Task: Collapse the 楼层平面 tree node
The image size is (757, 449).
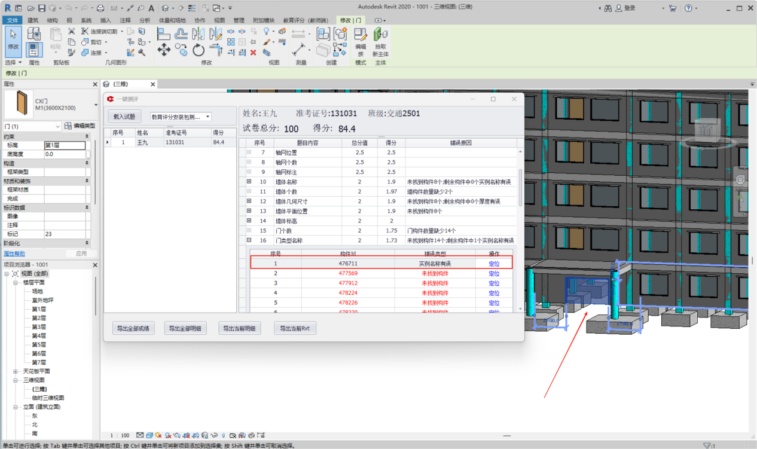Action: [x=16, y=282]
